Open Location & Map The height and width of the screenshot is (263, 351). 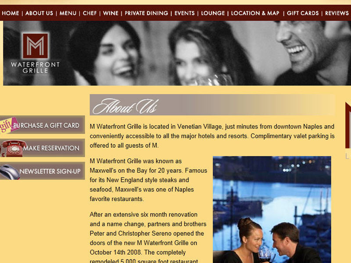[255, 13]
